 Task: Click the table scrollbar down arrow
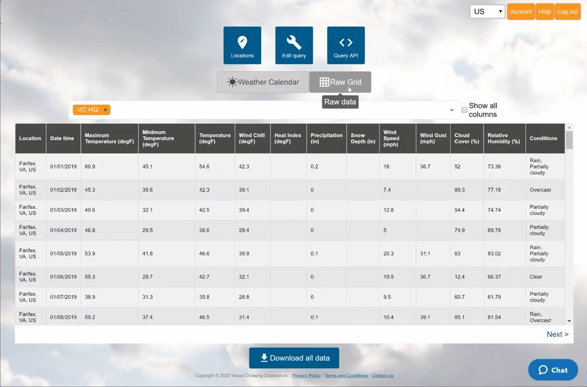(569, 321)
